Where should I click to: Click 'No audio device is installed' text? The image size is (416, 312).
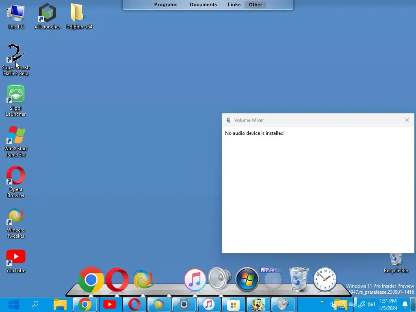point(254,133)
